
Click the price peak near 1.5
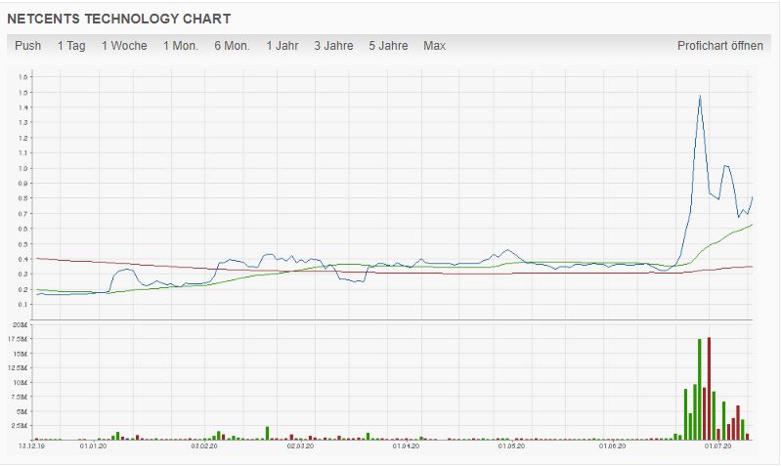point(700,96)
